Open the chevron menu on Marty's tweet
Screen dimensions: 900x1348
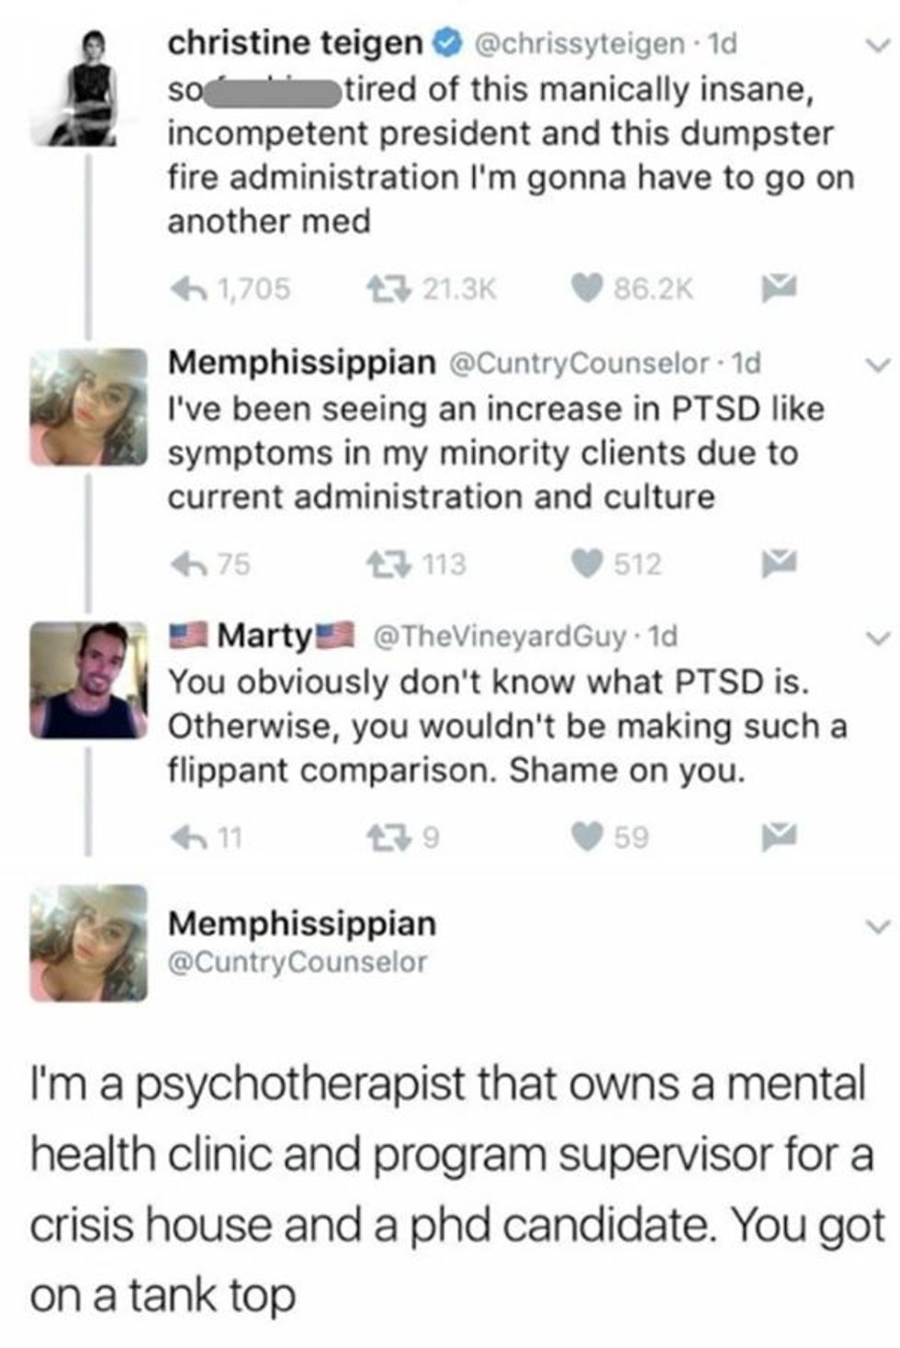878,636
